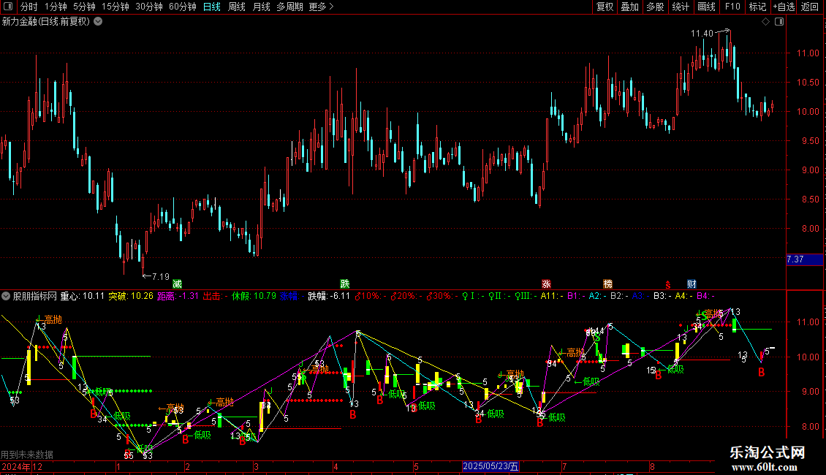The width and height of the screenshot is (826, 475).
Task: Open the 统计 statistics tool
Action: [x=680, y=7]
